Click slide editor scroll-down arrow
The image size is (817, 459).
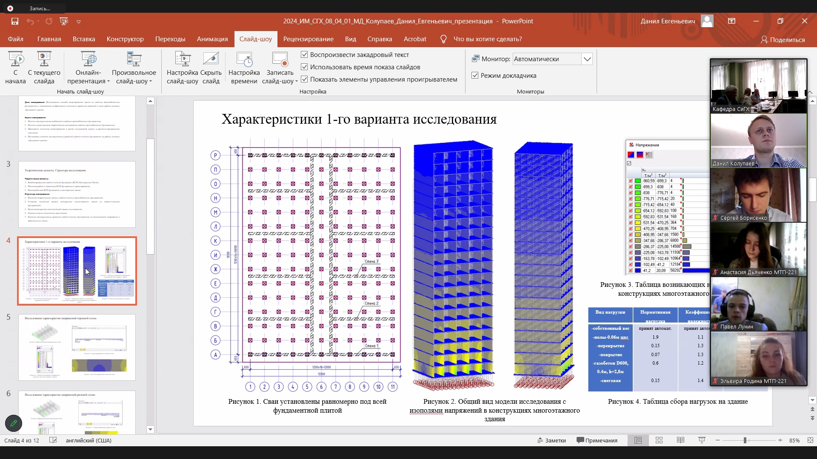tap(812, 400)
